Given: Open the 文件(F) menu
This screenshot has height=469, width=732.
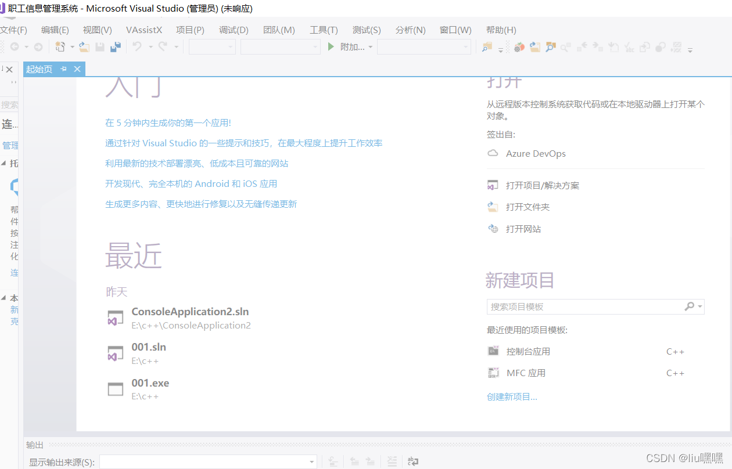Looking at the screenshot, I should coord(13,30).
